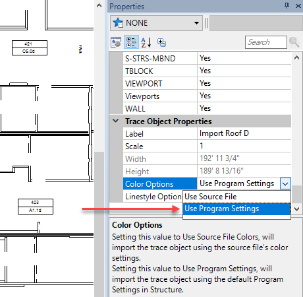The width and height of the screenshot is (303, 297).
Task: Click room tag 423 in drawing
Action: pos(36,207)
